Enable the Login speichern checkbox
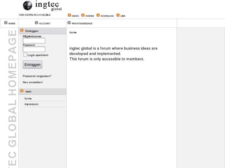Screen dimensions: 225x168 point(25,55)
